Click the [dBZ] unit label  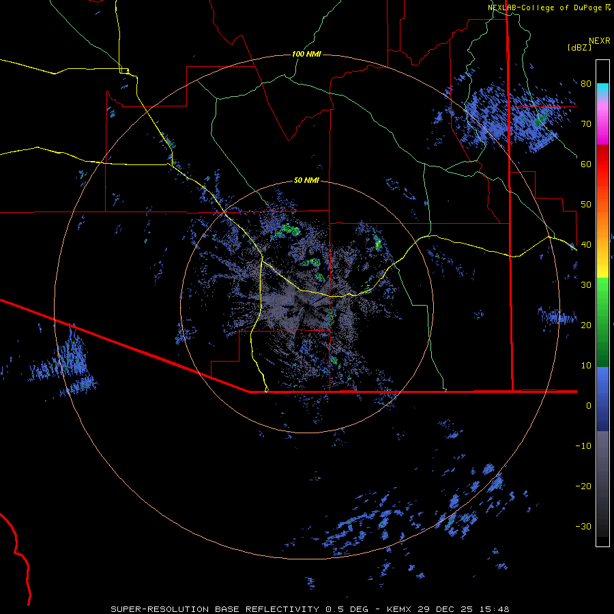[x=579, y=47]
